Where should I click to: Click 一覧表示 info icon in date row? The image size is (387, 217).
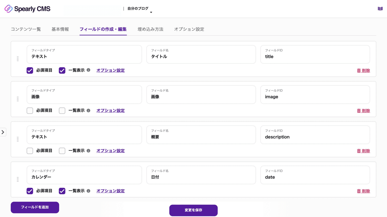(89, 191)
